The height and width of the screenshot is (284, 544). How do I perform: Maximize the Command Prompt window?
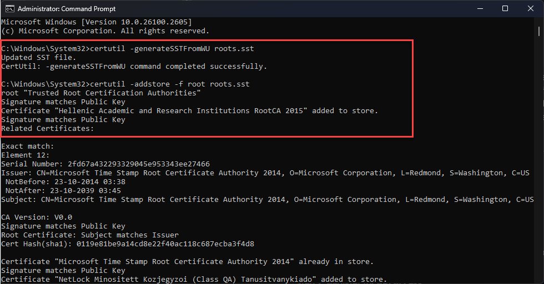pos(505,9)
